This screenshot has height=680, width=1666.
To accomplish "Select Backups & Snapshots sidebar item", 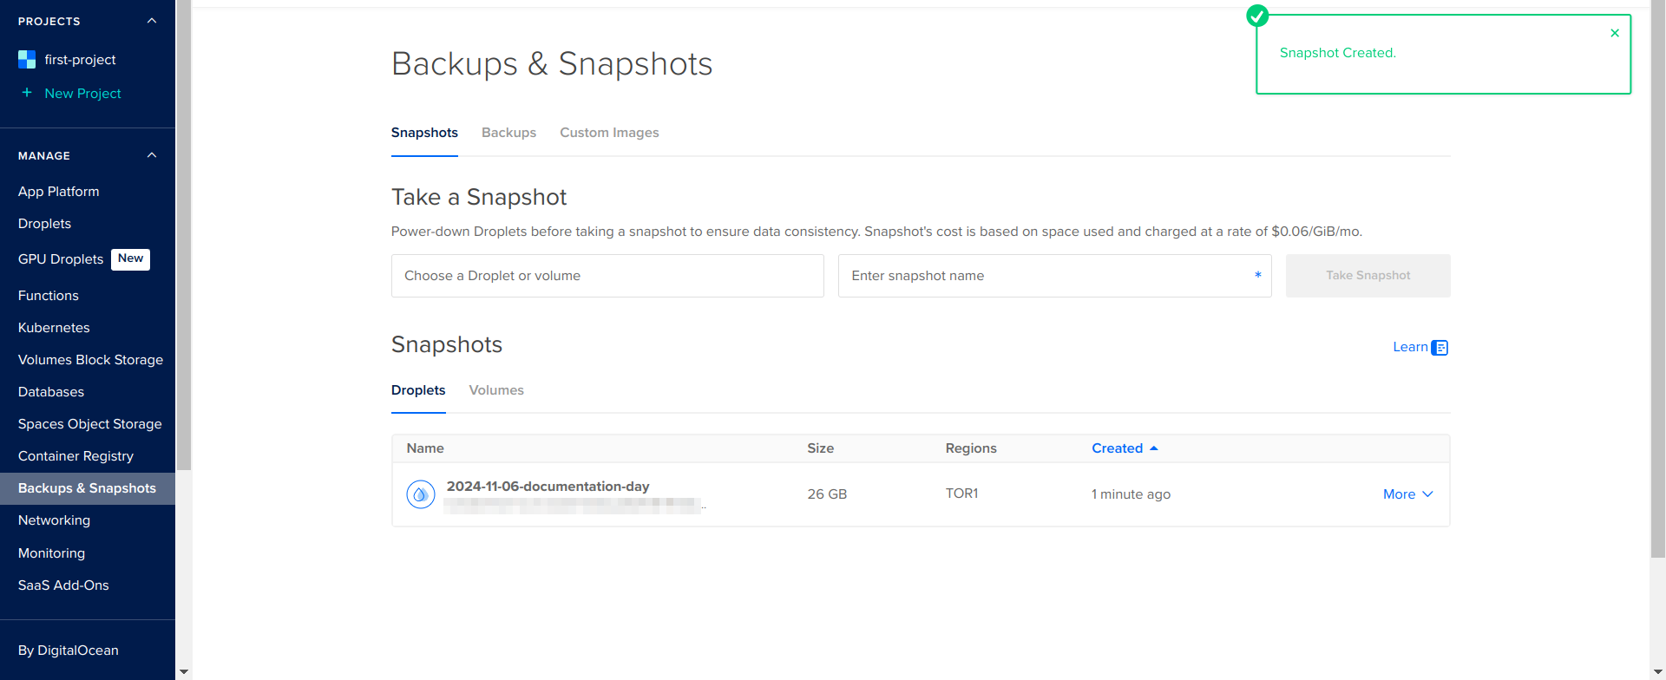I will [88, 488].
